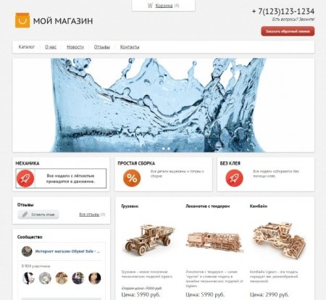Open the Комбайн product title
Screen dimensions: 326x300
[x=259, y=207]
